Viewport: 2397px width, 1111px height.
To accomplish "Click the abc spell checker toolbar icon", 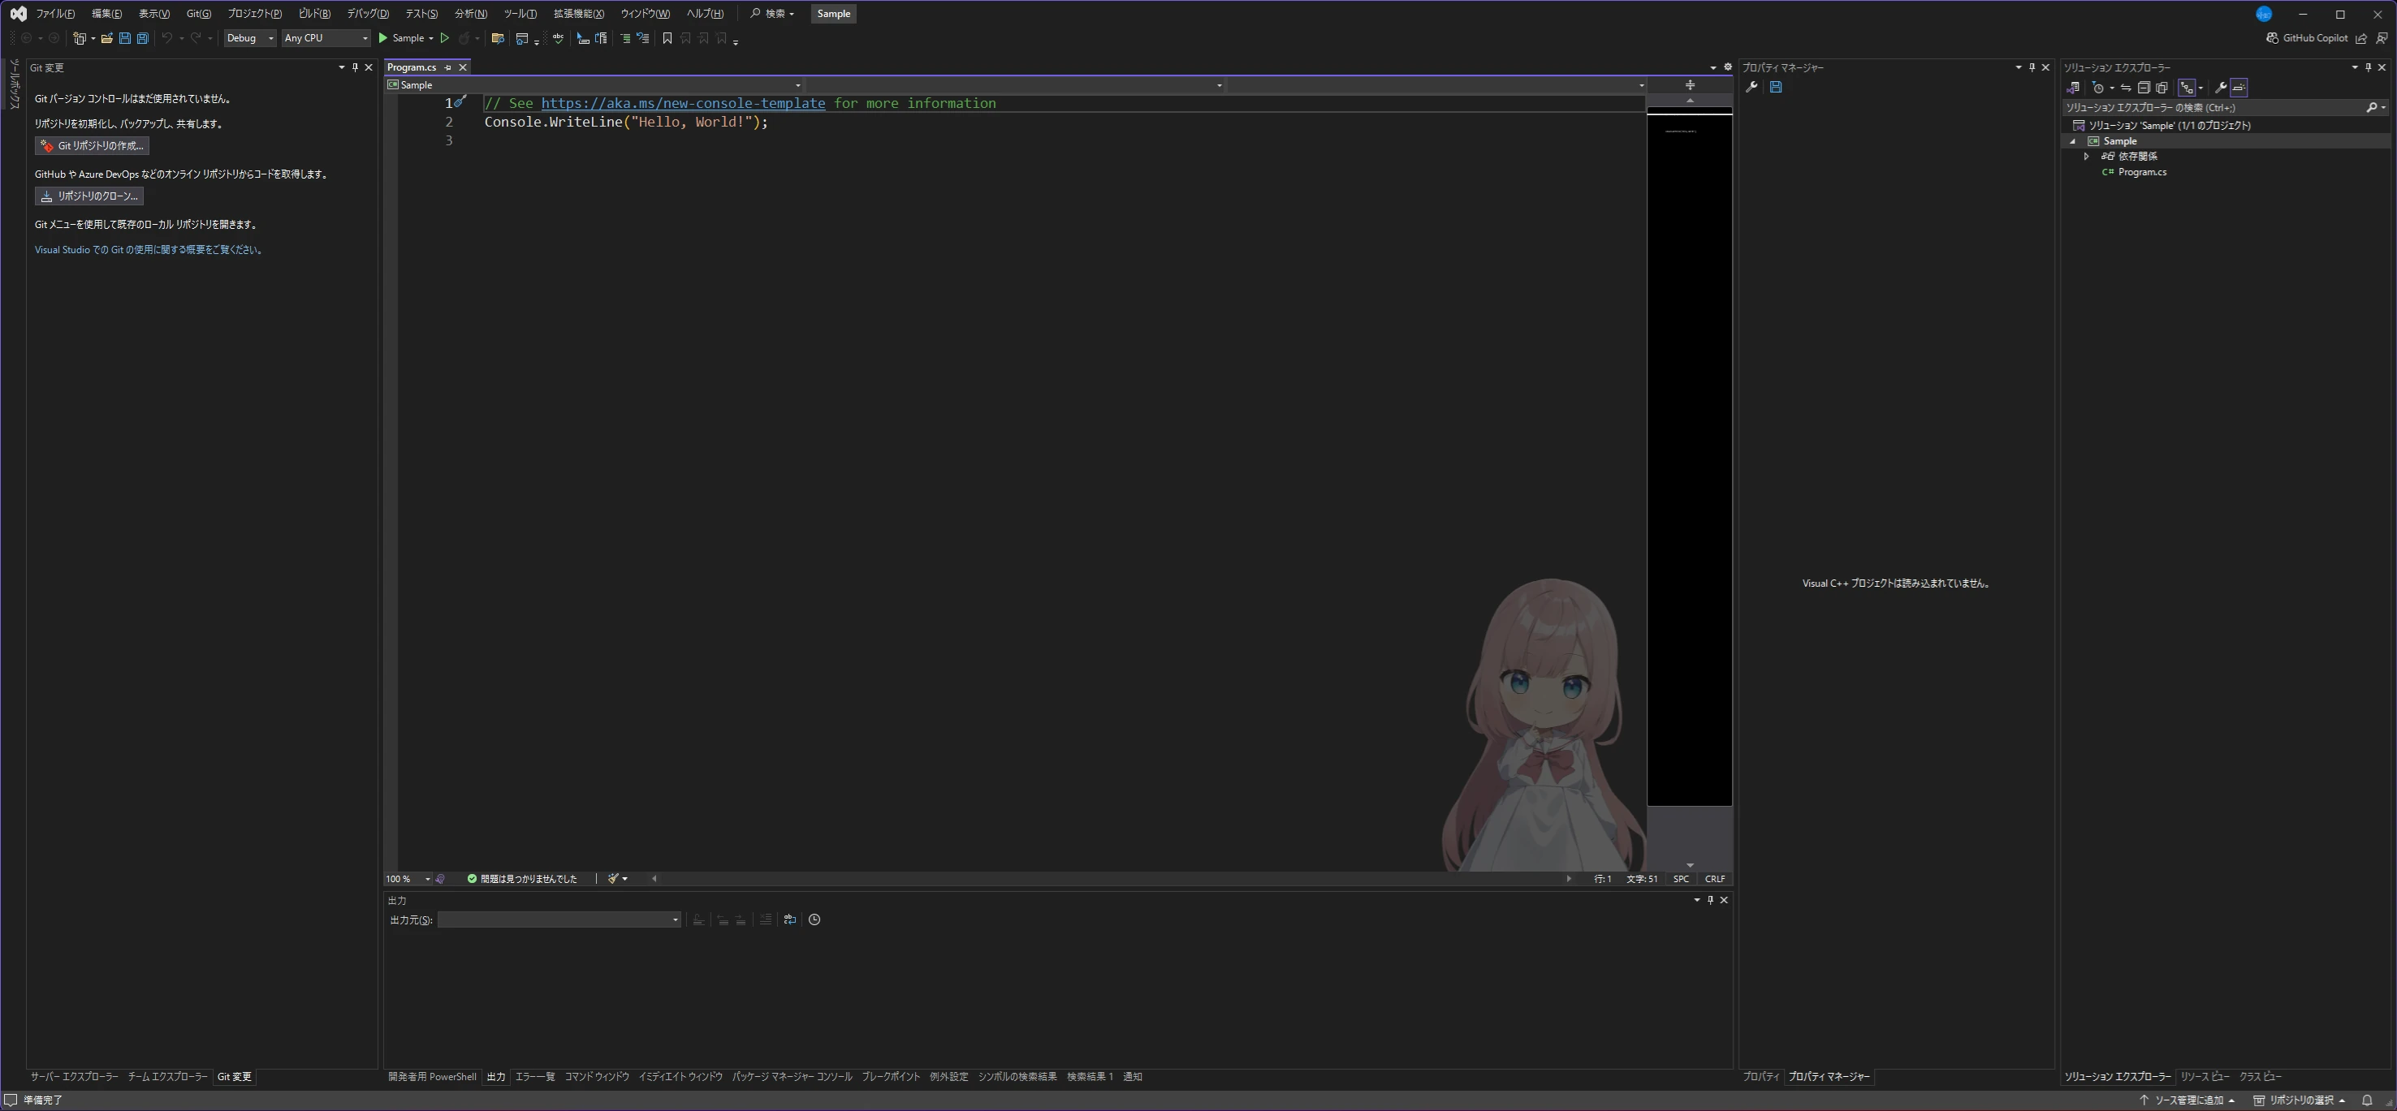I will 557,38.
